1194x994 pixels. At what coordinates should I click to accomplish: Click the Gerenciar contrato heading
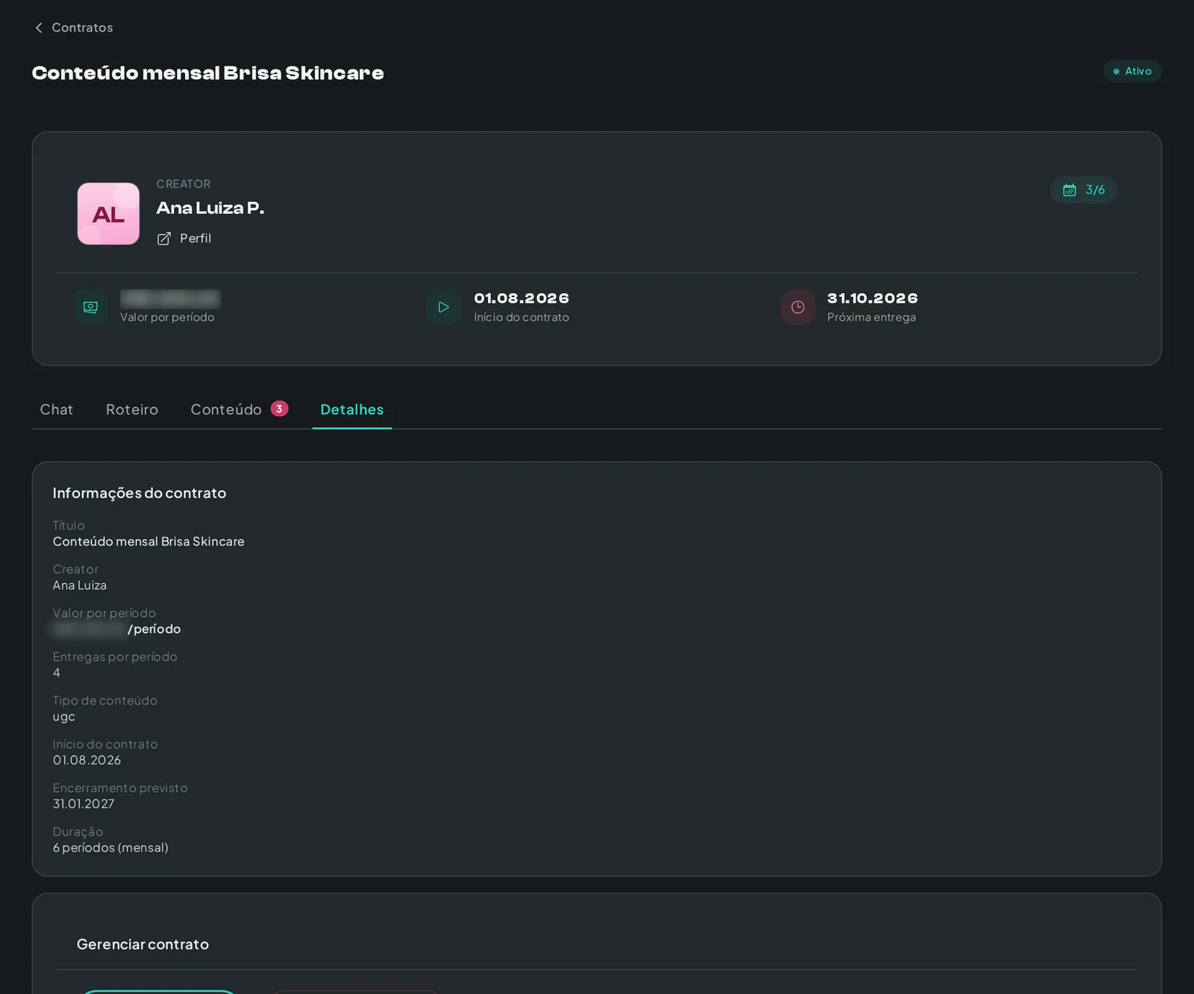143,944
